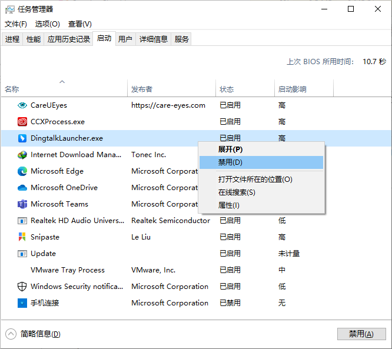Viewport: 392px width, 349px height.
Task: Select the CareUEyes row name
Action: pos(49,105)
